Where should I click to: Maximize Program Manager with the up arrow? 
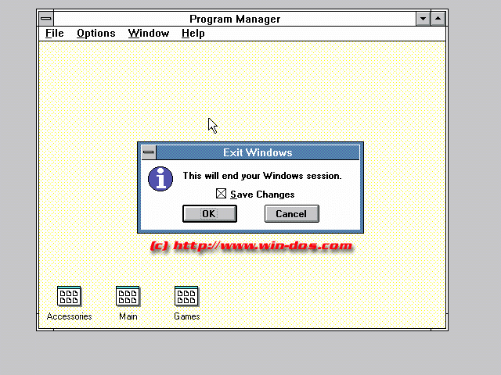pyautogui.click(x=438, y=19)
